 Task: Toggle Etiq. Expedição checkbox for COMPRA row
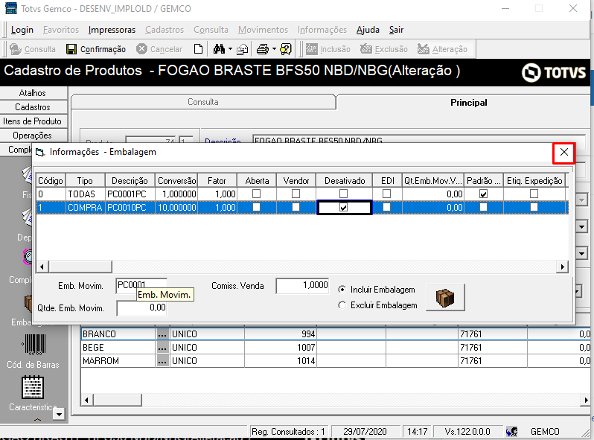tap(534, 207)
